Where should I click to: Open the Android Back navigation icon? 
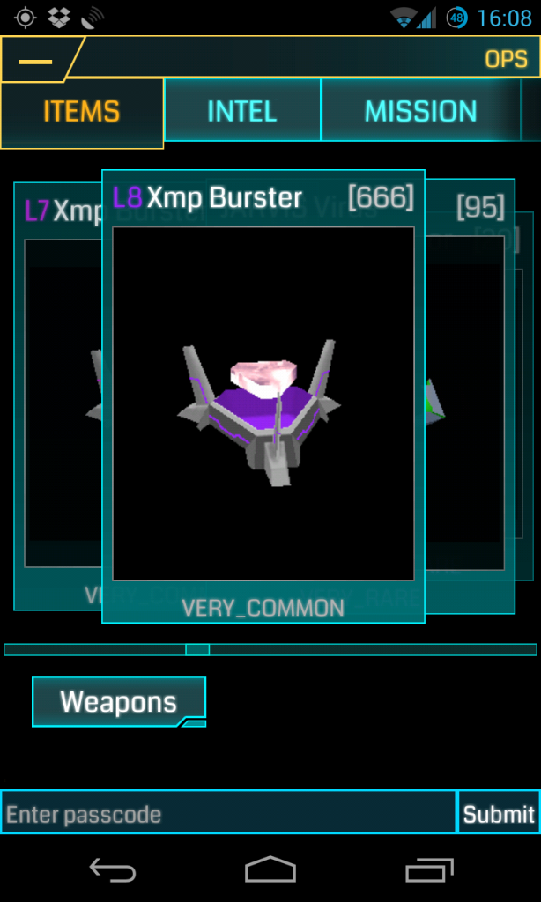pos(113,869)
